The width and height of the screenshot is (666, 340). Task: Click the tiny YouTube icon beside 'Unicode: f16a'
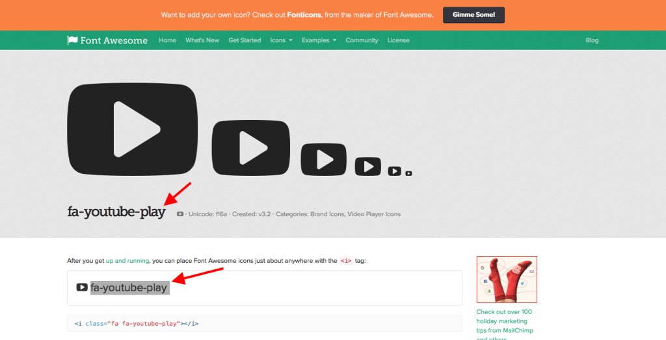coord(180,214)
